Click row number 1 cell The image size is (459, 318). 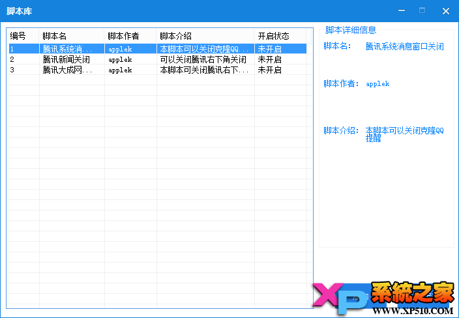coord(23,49)
